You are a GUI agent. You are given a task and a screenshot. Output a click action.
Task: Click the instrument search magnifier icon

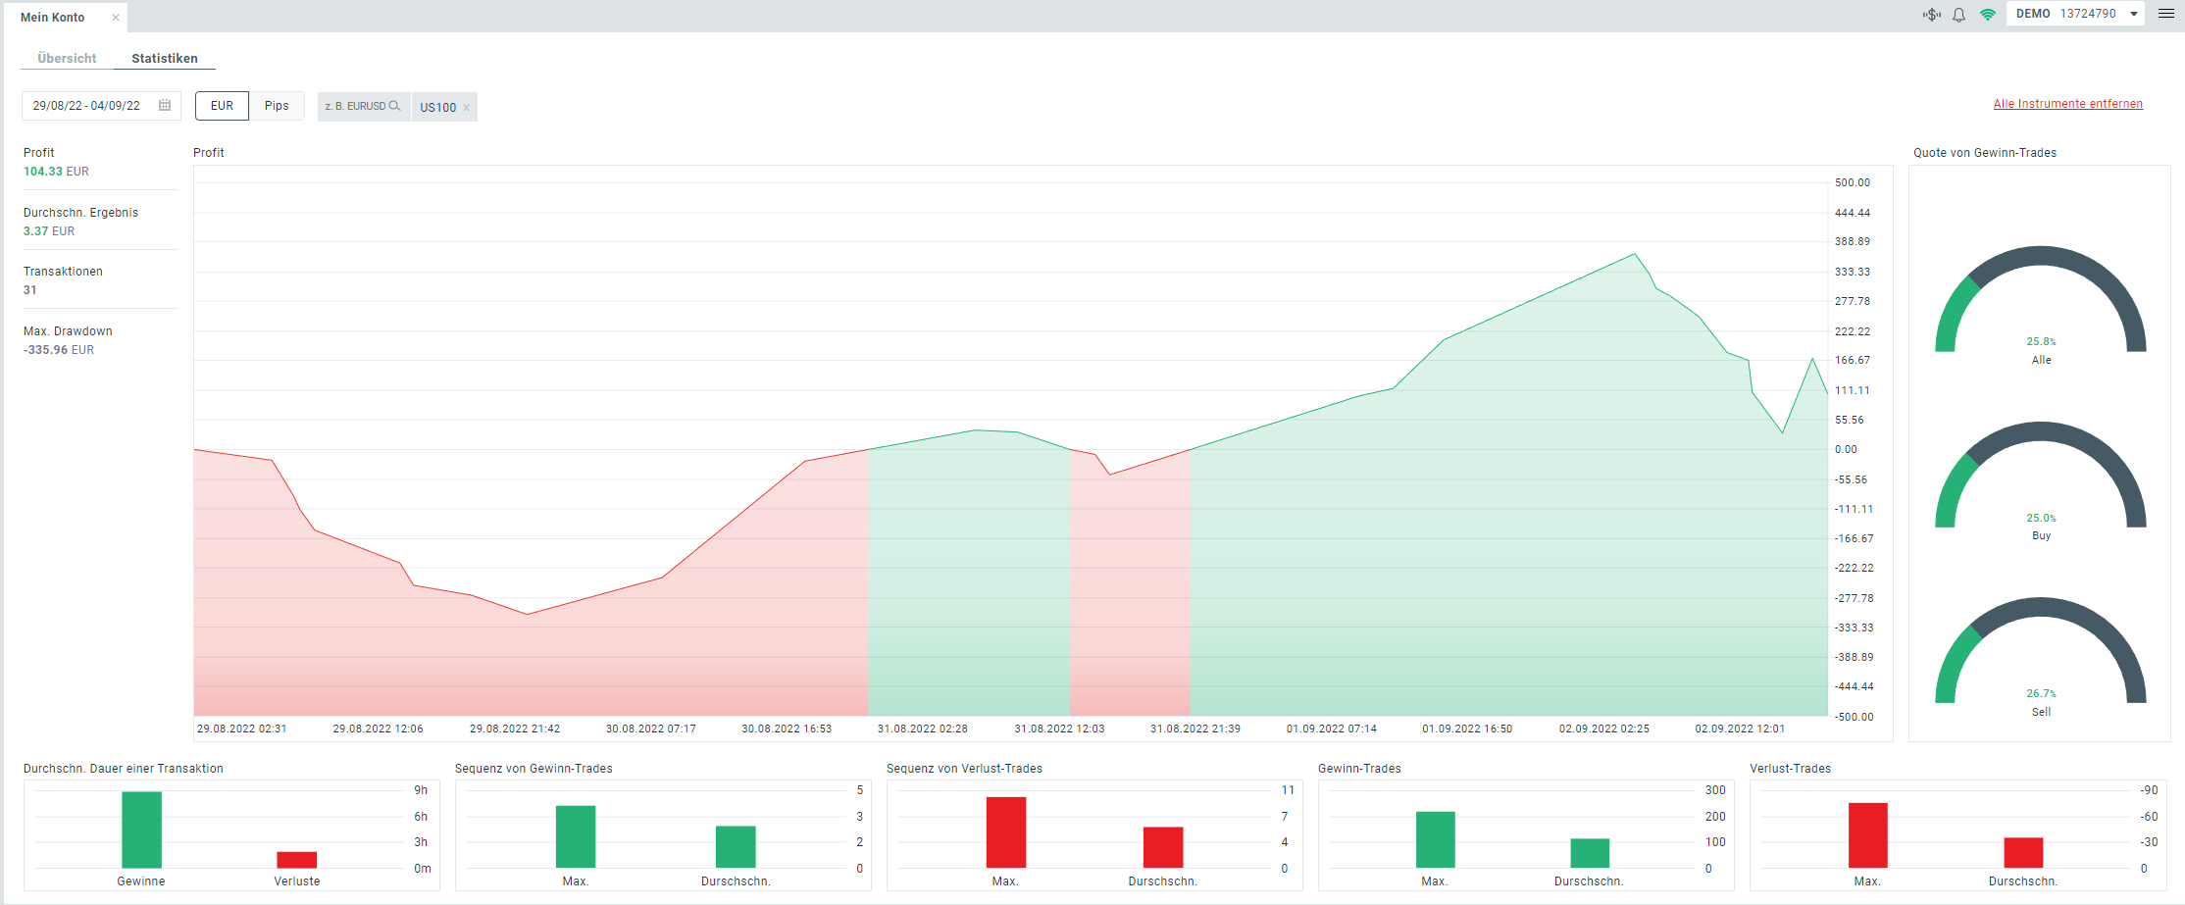pyautogui.click(x=395, y=106)
